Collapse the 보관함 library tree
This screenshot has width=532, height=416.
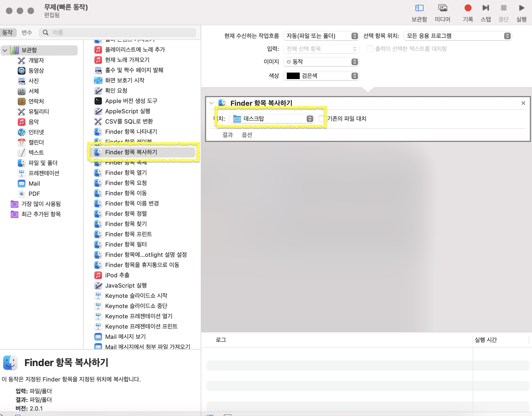coord(5,50)
